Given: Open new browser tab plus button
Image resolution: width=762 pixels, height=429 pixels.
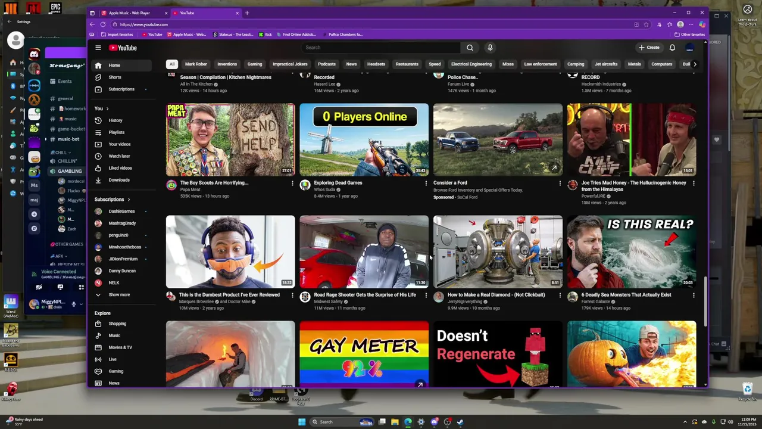Looking at the screenshot, I should [x=247, y=13].
